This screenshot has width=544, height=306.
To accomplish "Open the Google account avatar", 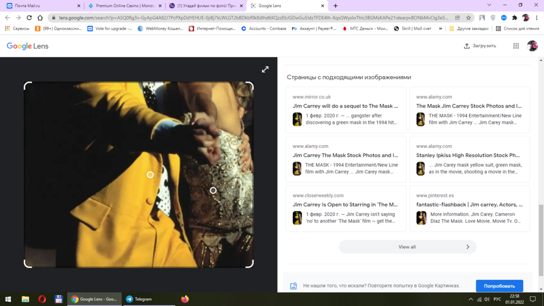I will (x=532, y=46).
